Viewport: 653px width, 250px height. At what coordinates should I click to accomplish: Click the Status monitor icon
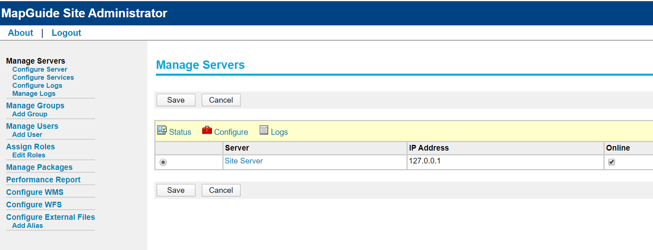162,130
